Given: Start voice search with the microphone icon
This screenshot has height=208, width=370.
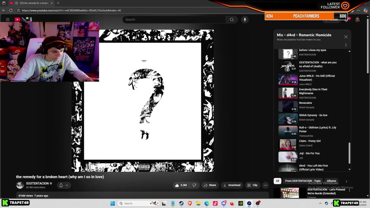Looking at the screenshot, I should pos(245,20).
